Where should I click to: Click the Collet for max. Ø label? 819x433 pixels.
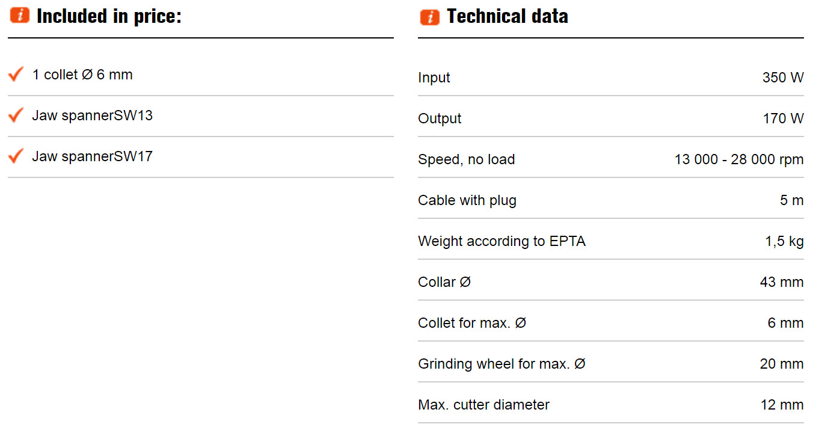tap(472, 323)
